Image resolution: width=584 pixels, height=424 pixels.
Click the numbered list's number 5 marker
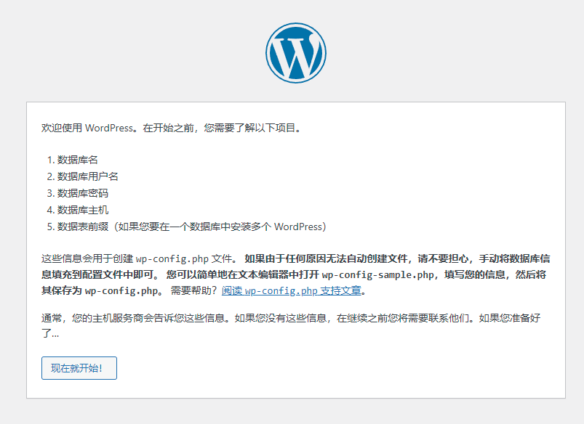point(49,227)
